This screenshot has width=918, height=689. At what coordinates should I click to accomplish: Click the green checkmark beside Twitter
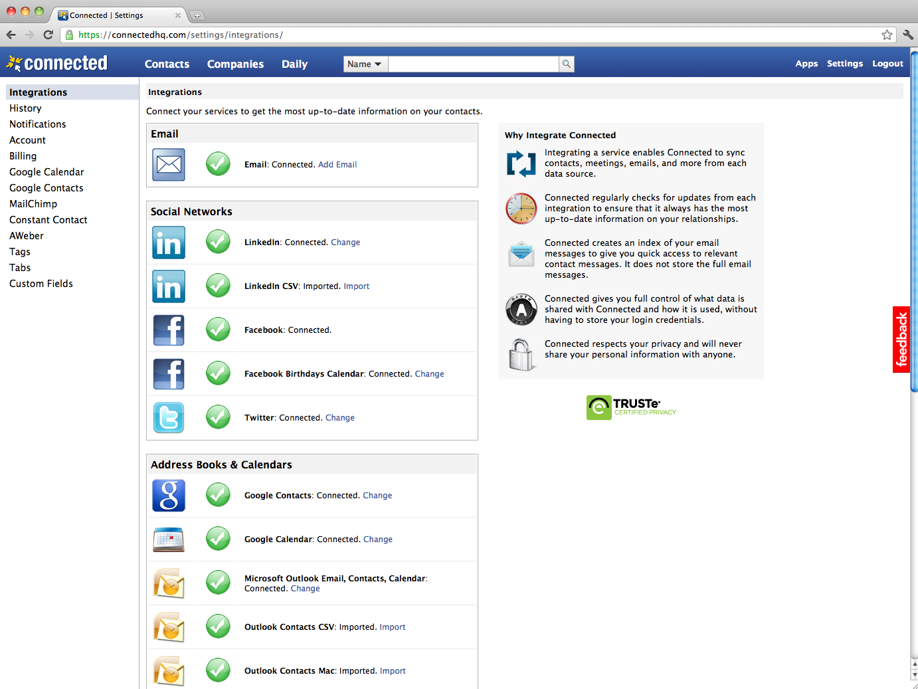pyautogui.click(x=218, y=417)
